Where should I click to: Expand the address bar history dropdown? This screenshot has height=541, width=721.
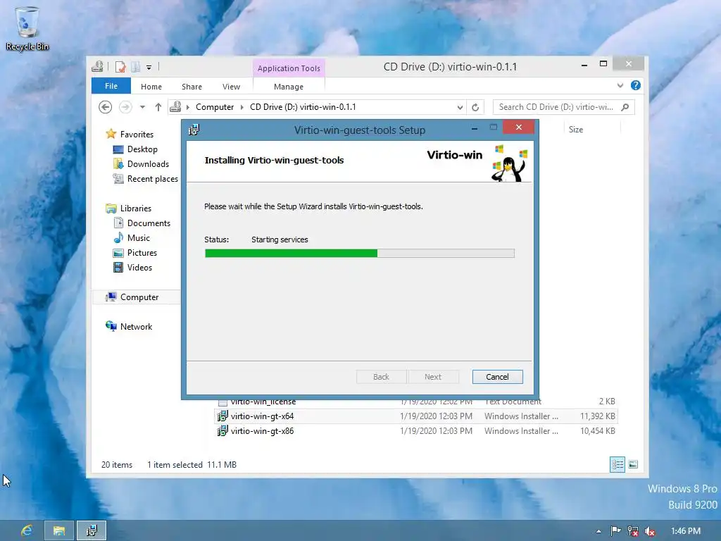pyautogui.click(x=460, y=107)
